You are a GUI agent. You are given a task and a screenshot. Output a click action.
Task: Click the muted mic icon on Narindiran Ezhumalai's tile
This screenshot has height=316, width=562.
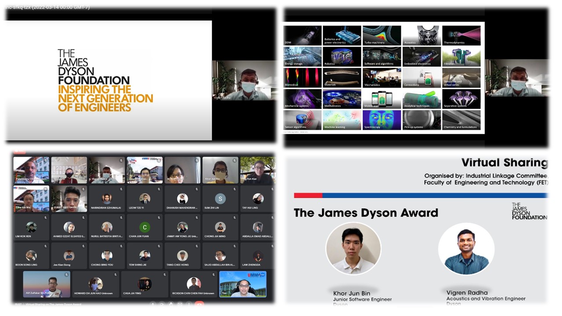pyautogui.click(x=121, y=189)
